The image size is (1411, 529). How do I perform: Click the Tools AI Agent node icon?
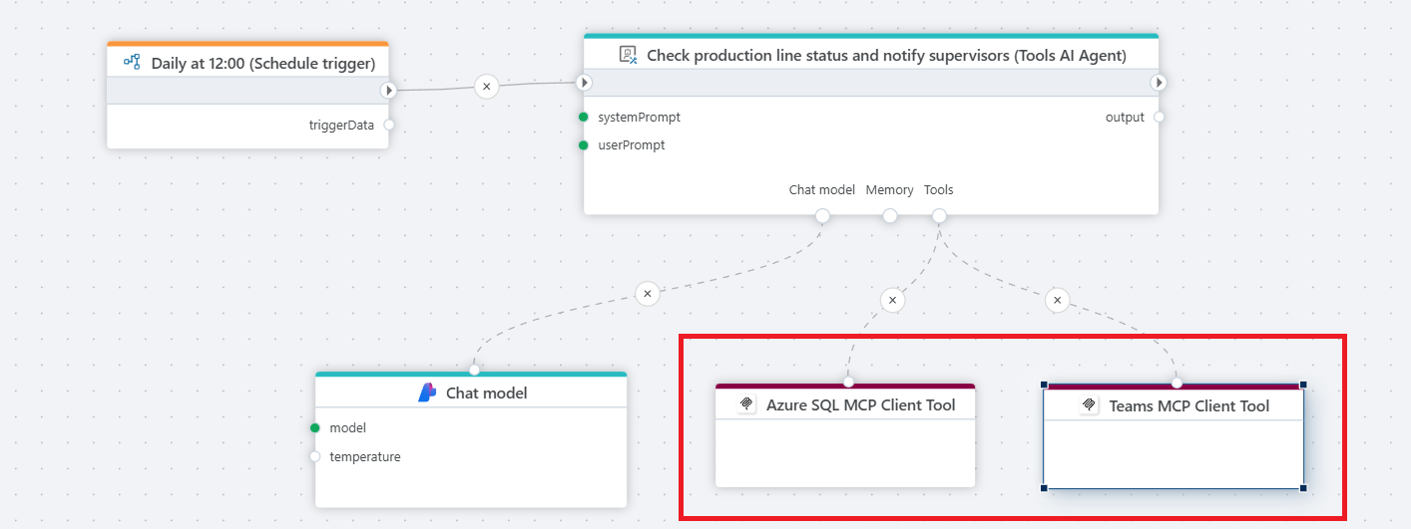628,55
